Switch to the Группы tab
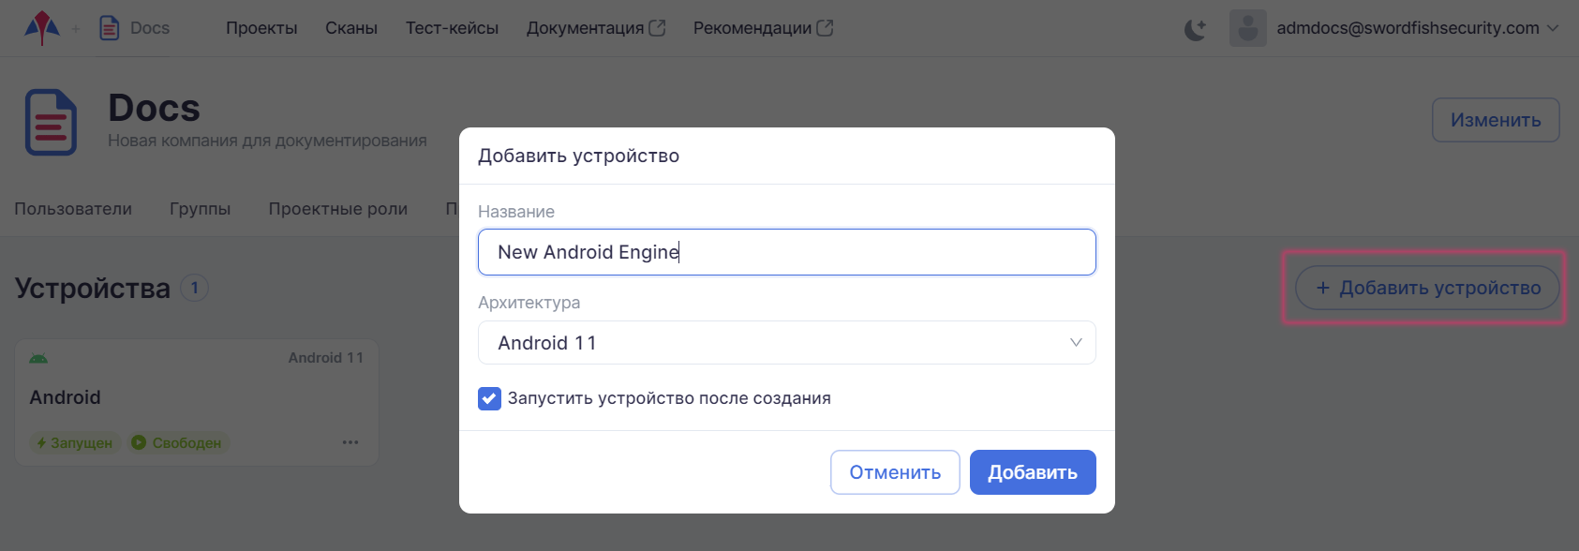The height and width of the screenshot is (551, 1579). pos(200,209)
